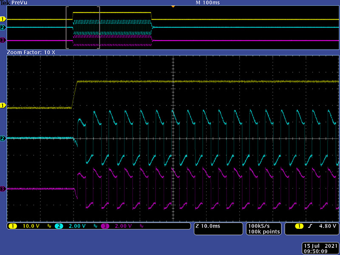Screen dimensions: 340x255
Task: Select channel 3 ground marker in zoomed graticule
Action: tap(3, 189)
